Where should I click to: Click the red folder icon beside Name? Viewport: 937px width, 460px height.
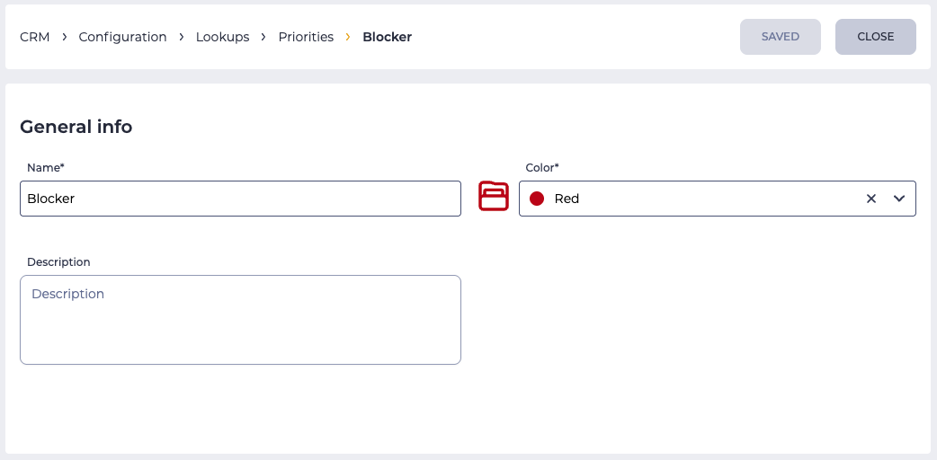pyautogui.click(x=493, y=197)
